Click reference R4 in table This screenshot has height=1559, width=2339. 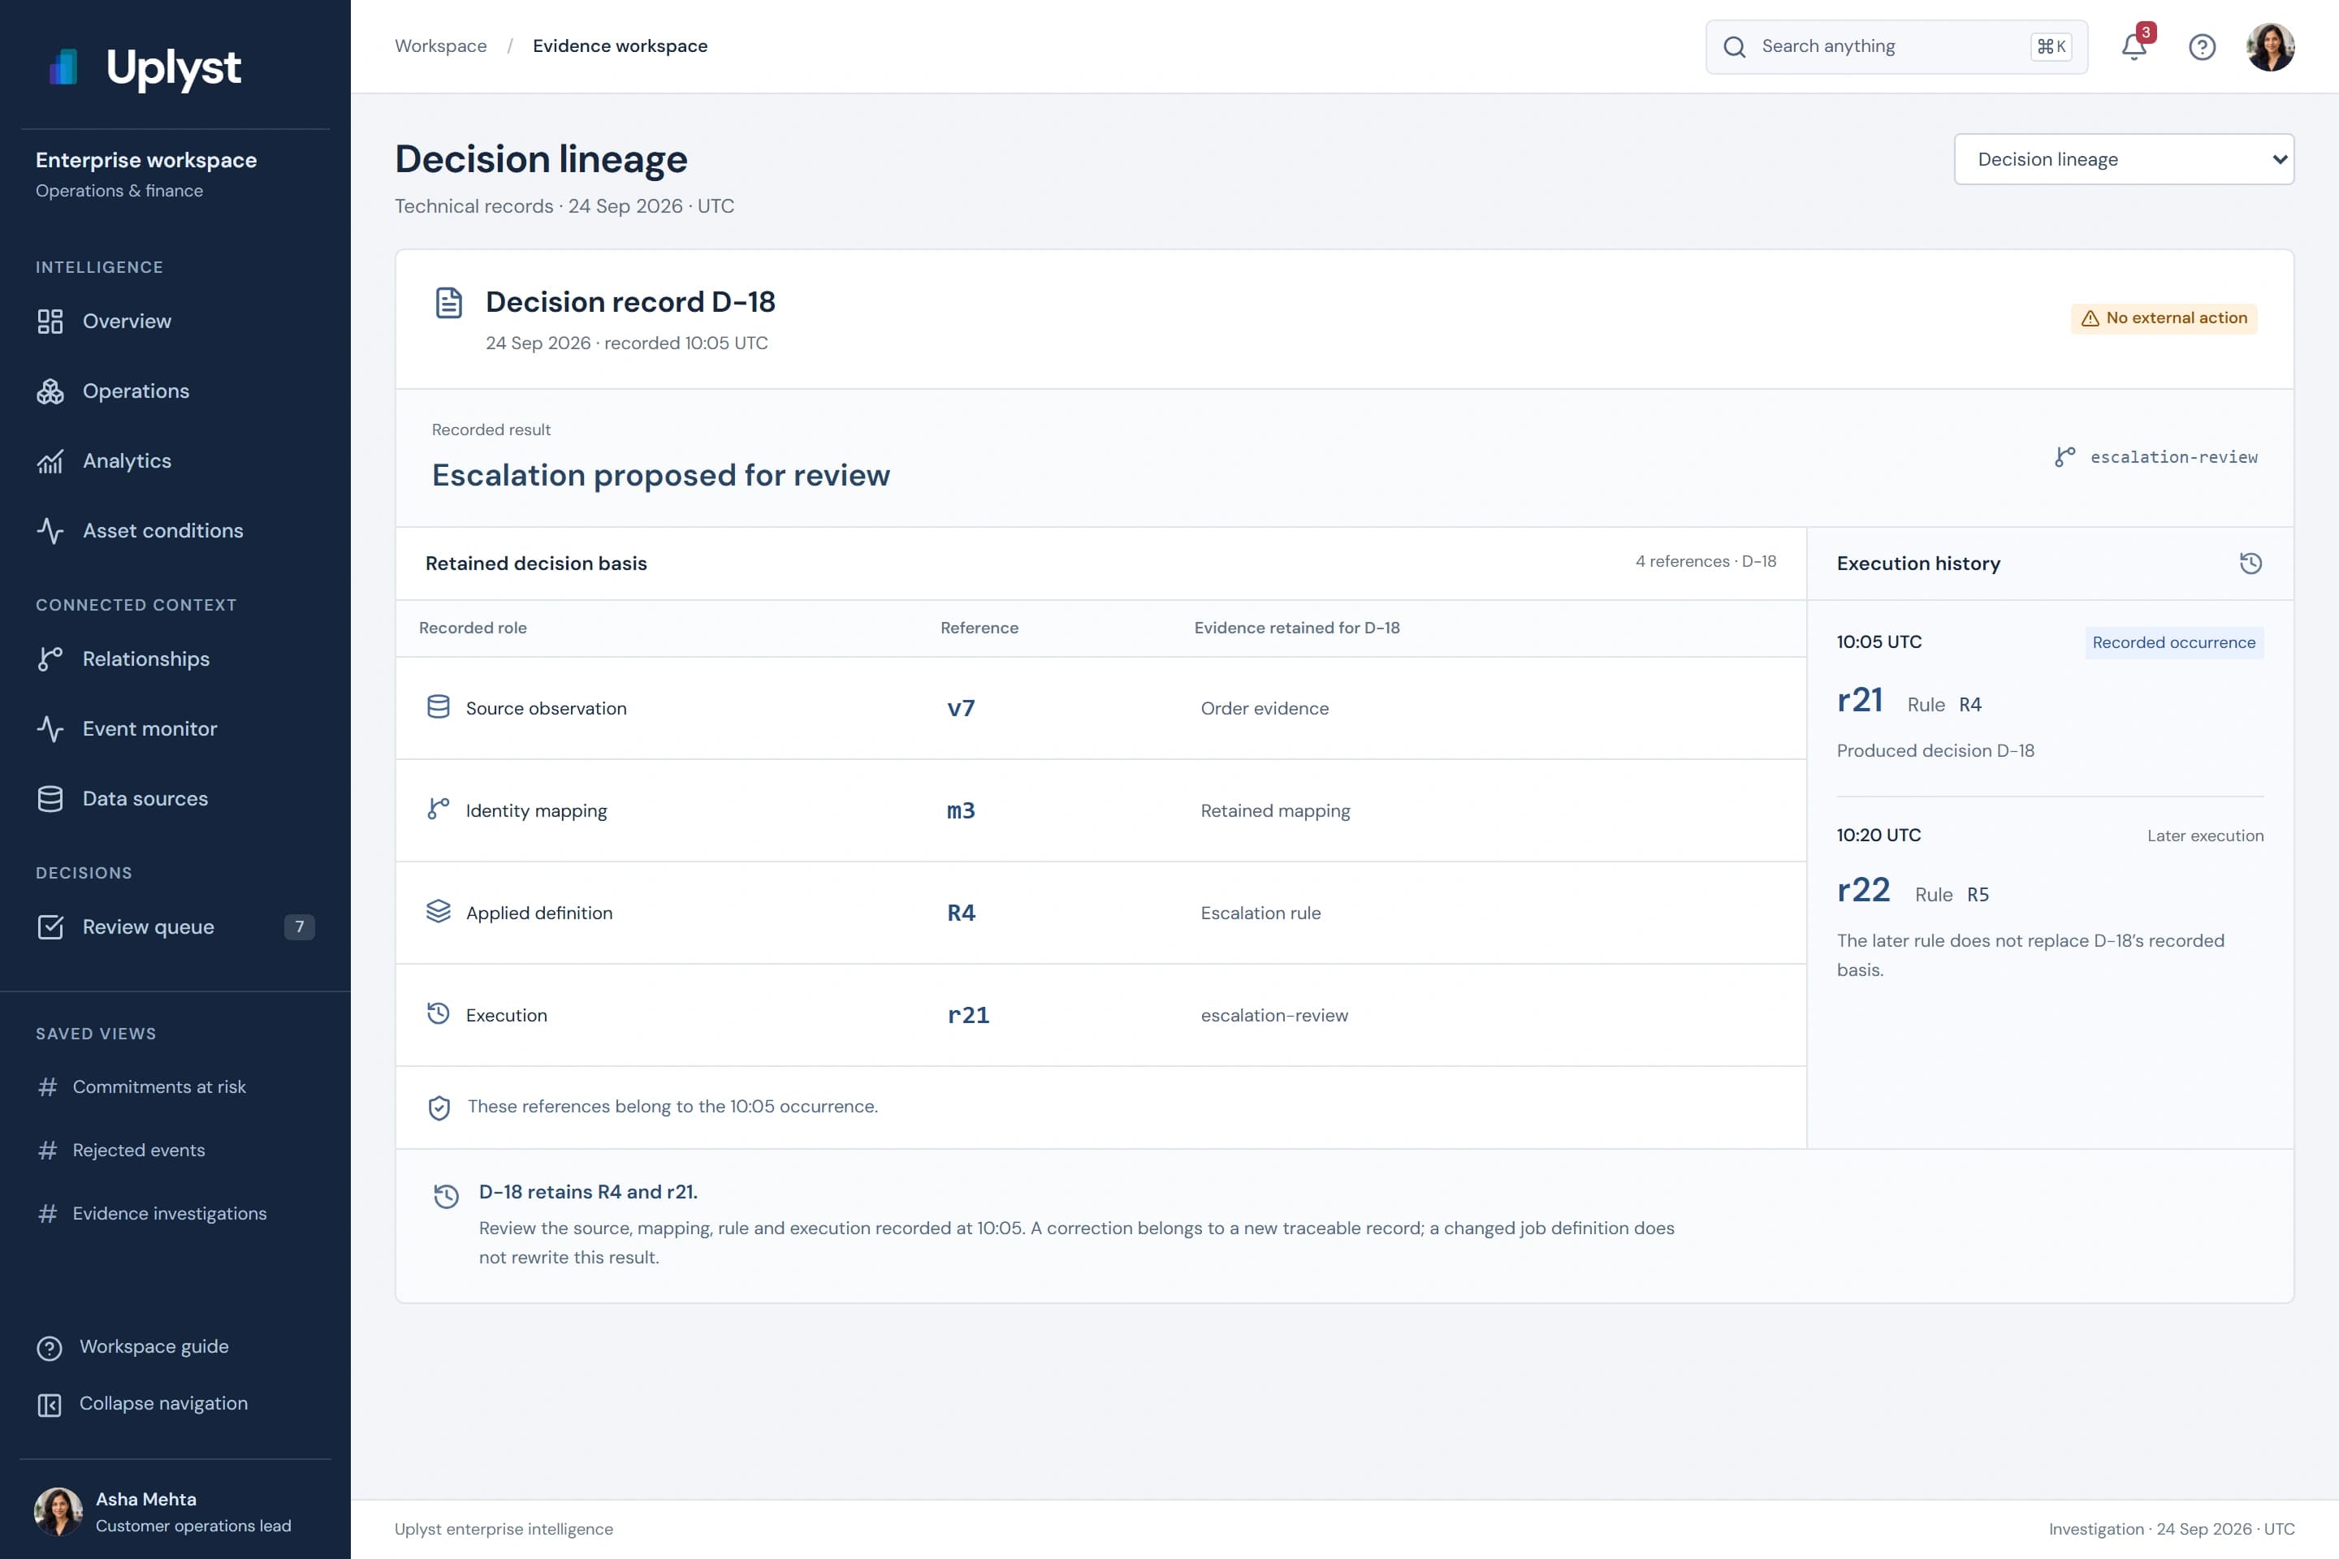pyautogui.click(x=961, y=913)
